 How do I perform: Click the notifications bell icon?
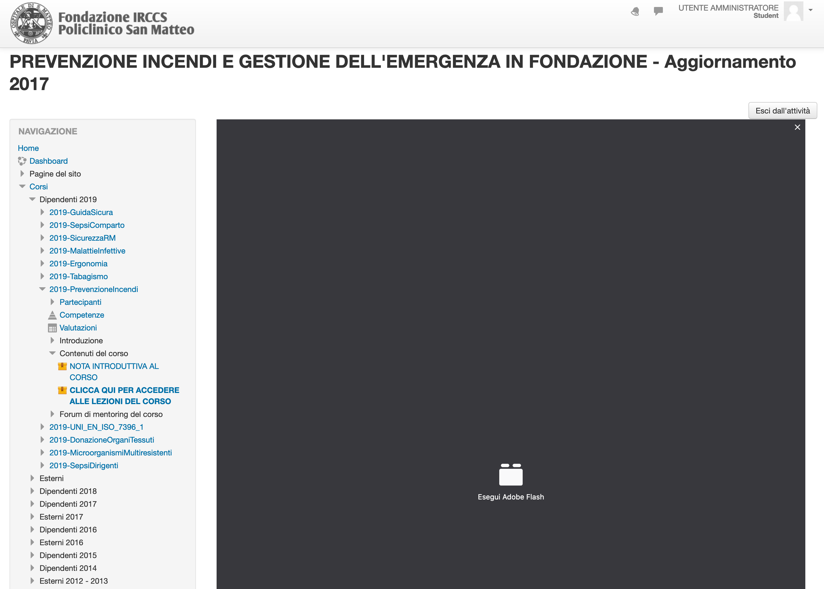pos(635,12)
